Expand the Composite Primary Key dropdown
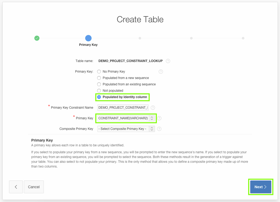 126,129
